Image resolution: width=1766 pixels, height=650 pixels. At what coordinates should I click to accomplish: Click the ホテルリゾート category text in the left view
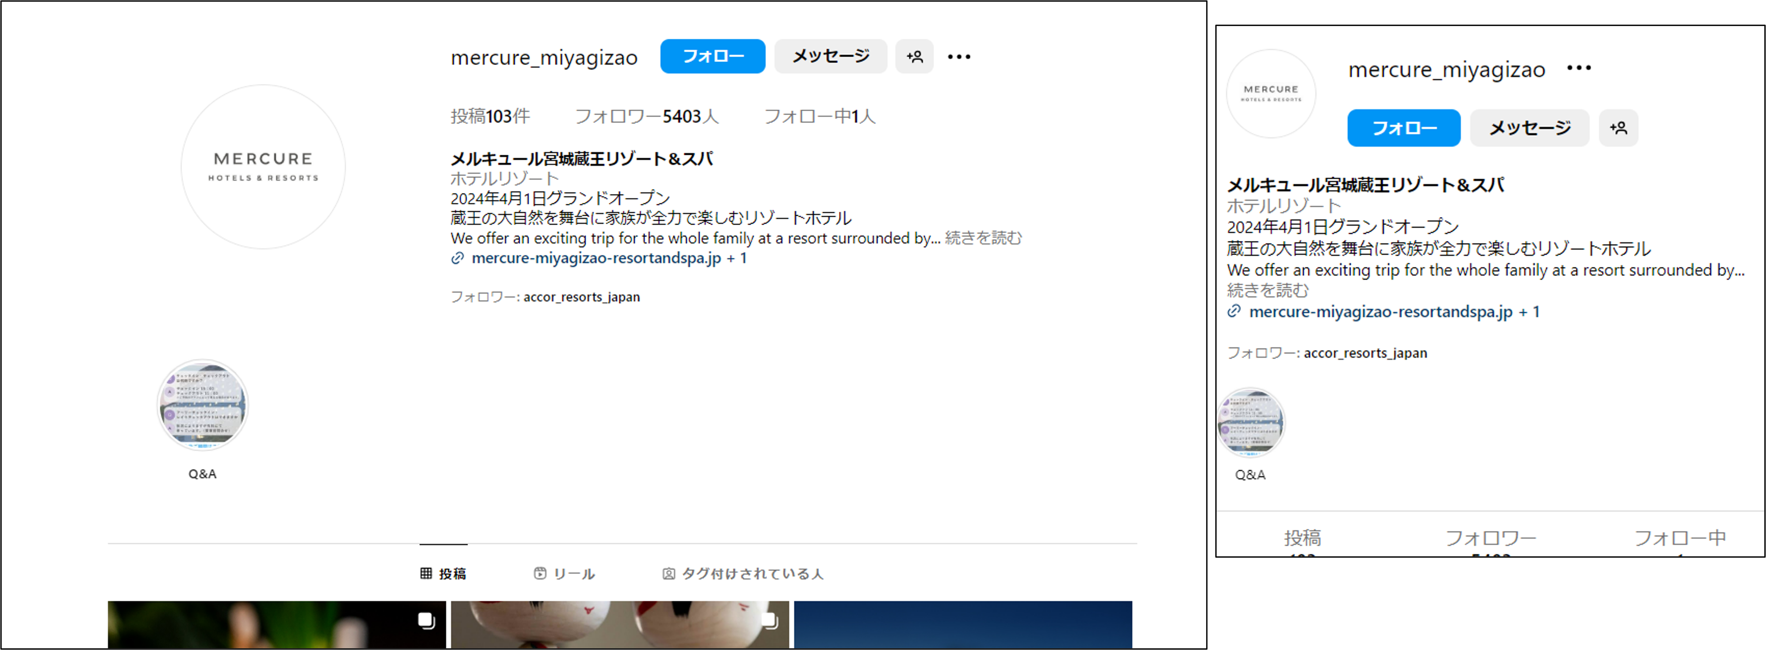505,179
